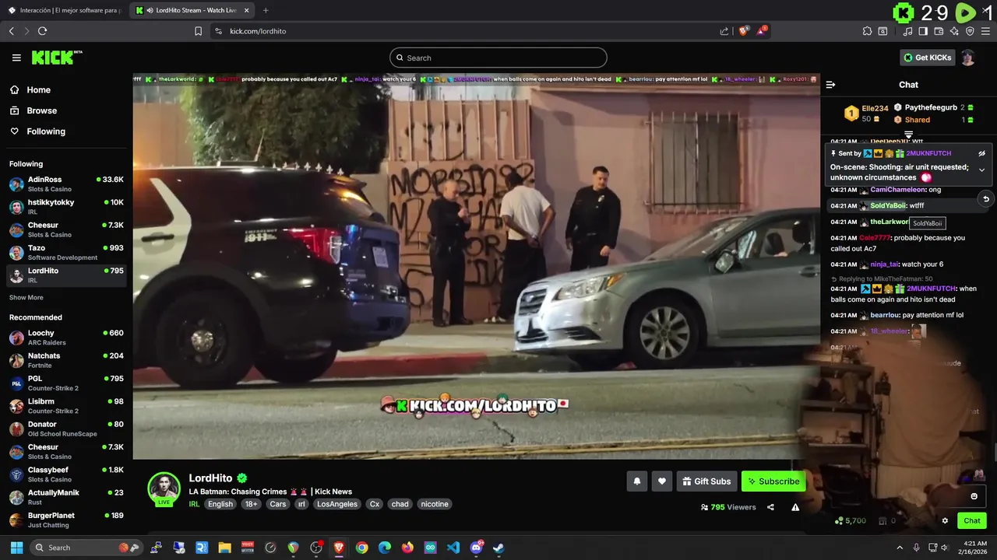
Task: Click CamiChameleon username in chat
Action: point(897,190)
